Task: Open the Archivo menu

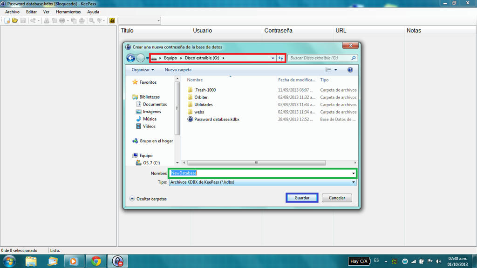Action: (x=12, y=12)
